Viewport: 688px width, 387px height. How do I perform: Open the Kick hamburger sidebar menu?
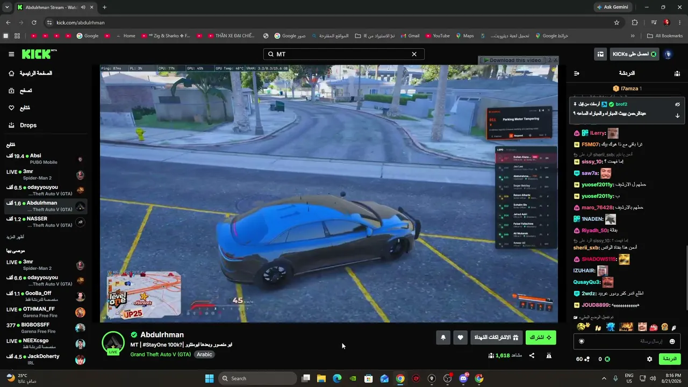pyautogui.click(x=11, y=54)
